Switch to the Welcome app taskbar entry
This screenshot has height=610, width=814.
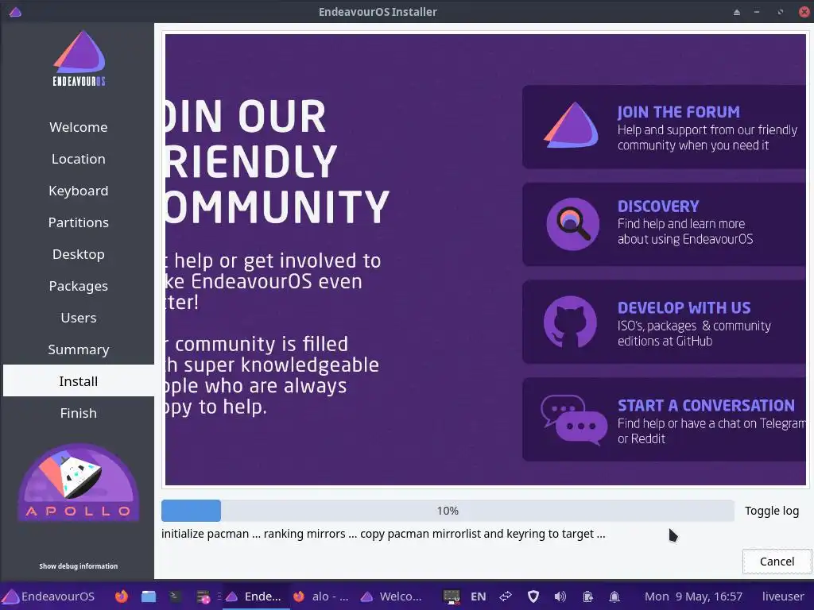coord(391,596)
